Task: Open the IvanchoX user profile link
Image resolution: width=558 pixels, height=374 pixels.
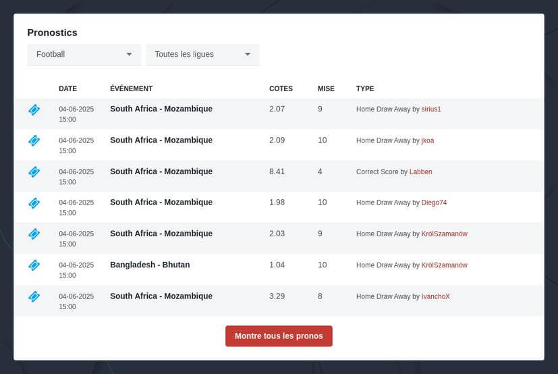Action: click(x=436, y=296)
